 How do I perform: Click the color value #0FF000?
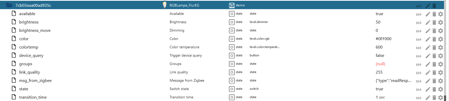(x=383, y=39)
